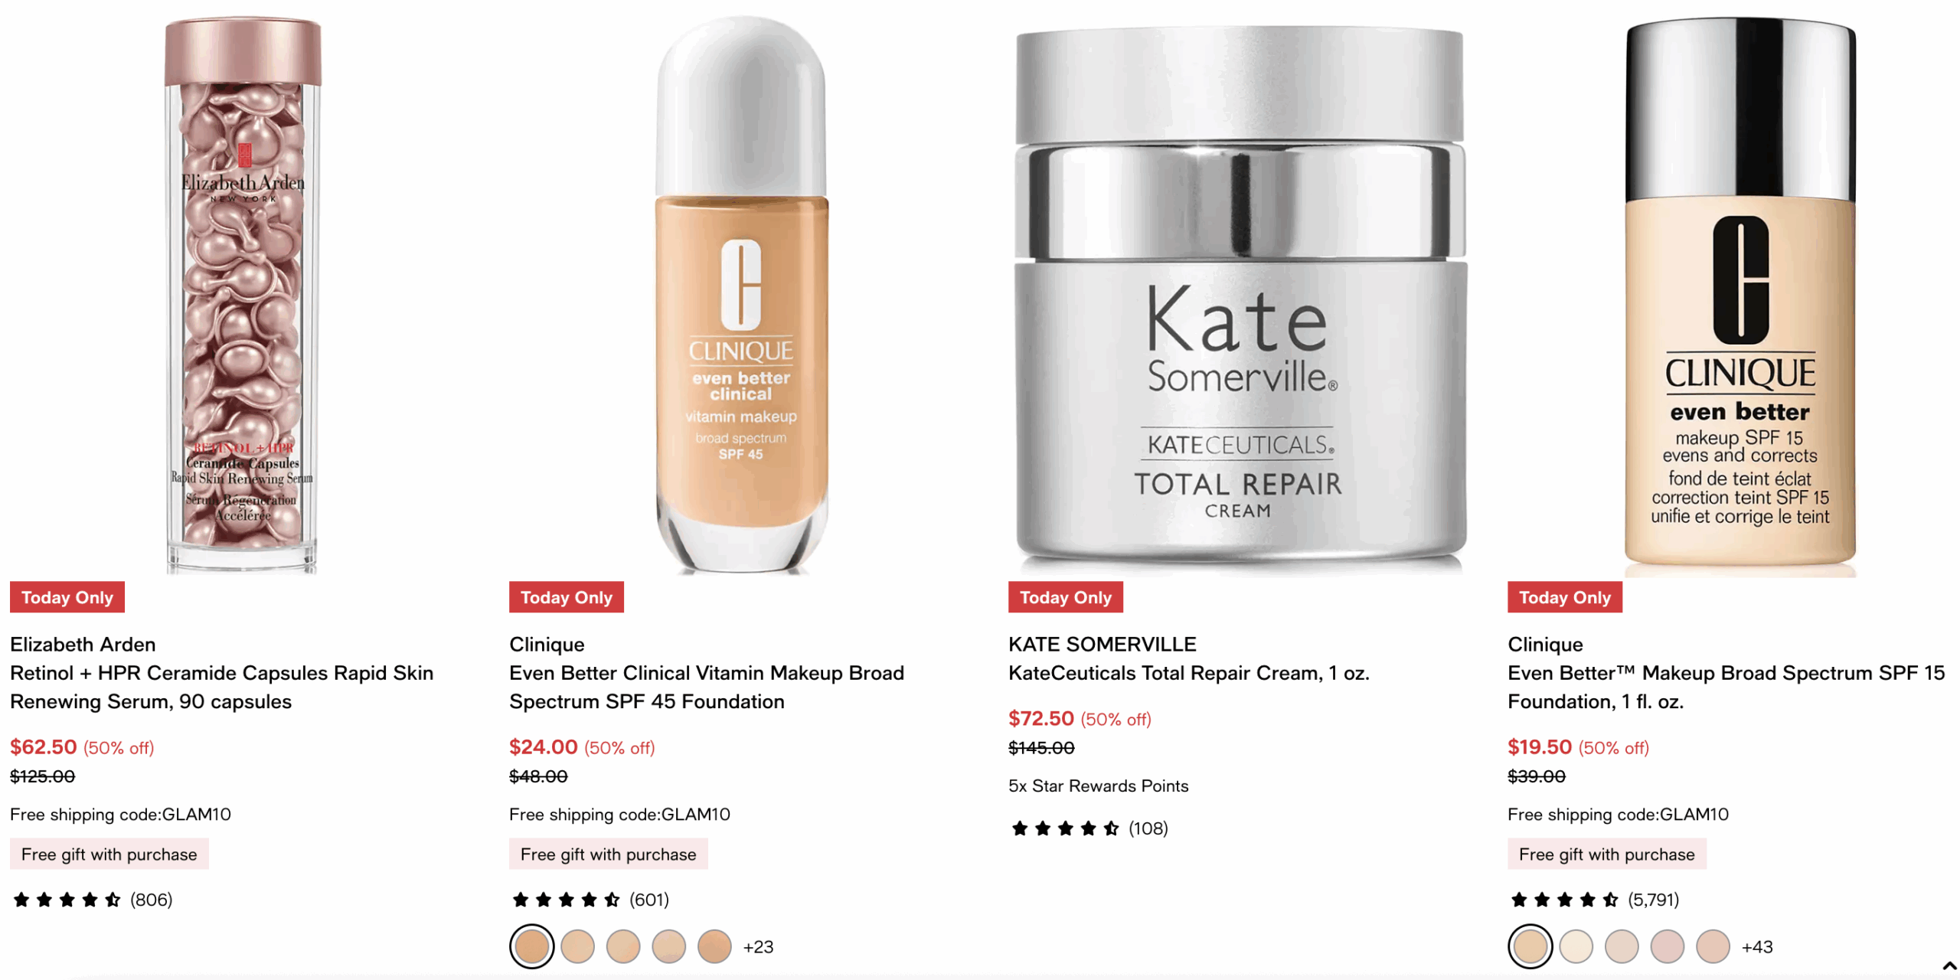Click the scroll-to-top chevron icon
This screenshot has width=1960, height=980.
point(1949,965)
